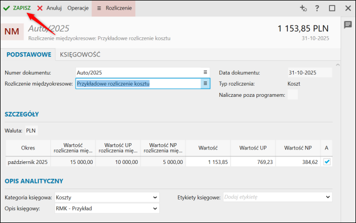This screenshot has height=223, width=356.
Task: Click the green checkmark Zapisz icon
Action: pyautogui.click(x=6, y=9)
